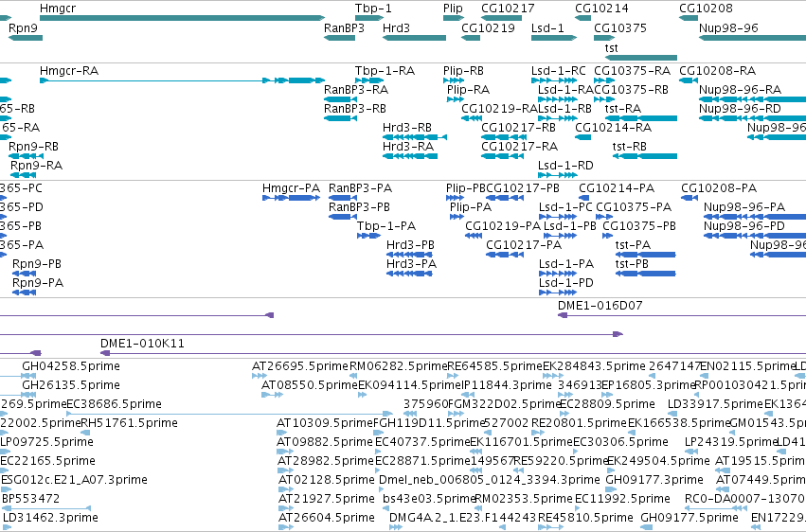Select the 'Nup98-96-RD' transcript label
The width and height of the screenshot is (806, 532).
point(740,109)
